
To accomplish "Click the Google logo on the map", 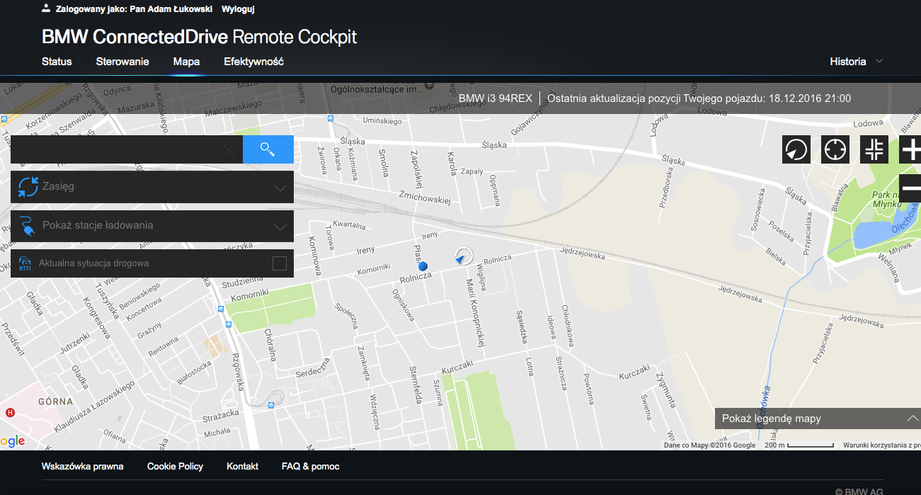I will (x=13, y=441).
